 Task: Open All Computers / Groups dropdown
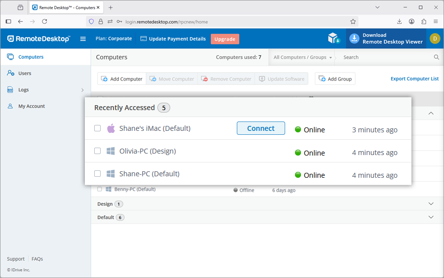coord(302,57)
